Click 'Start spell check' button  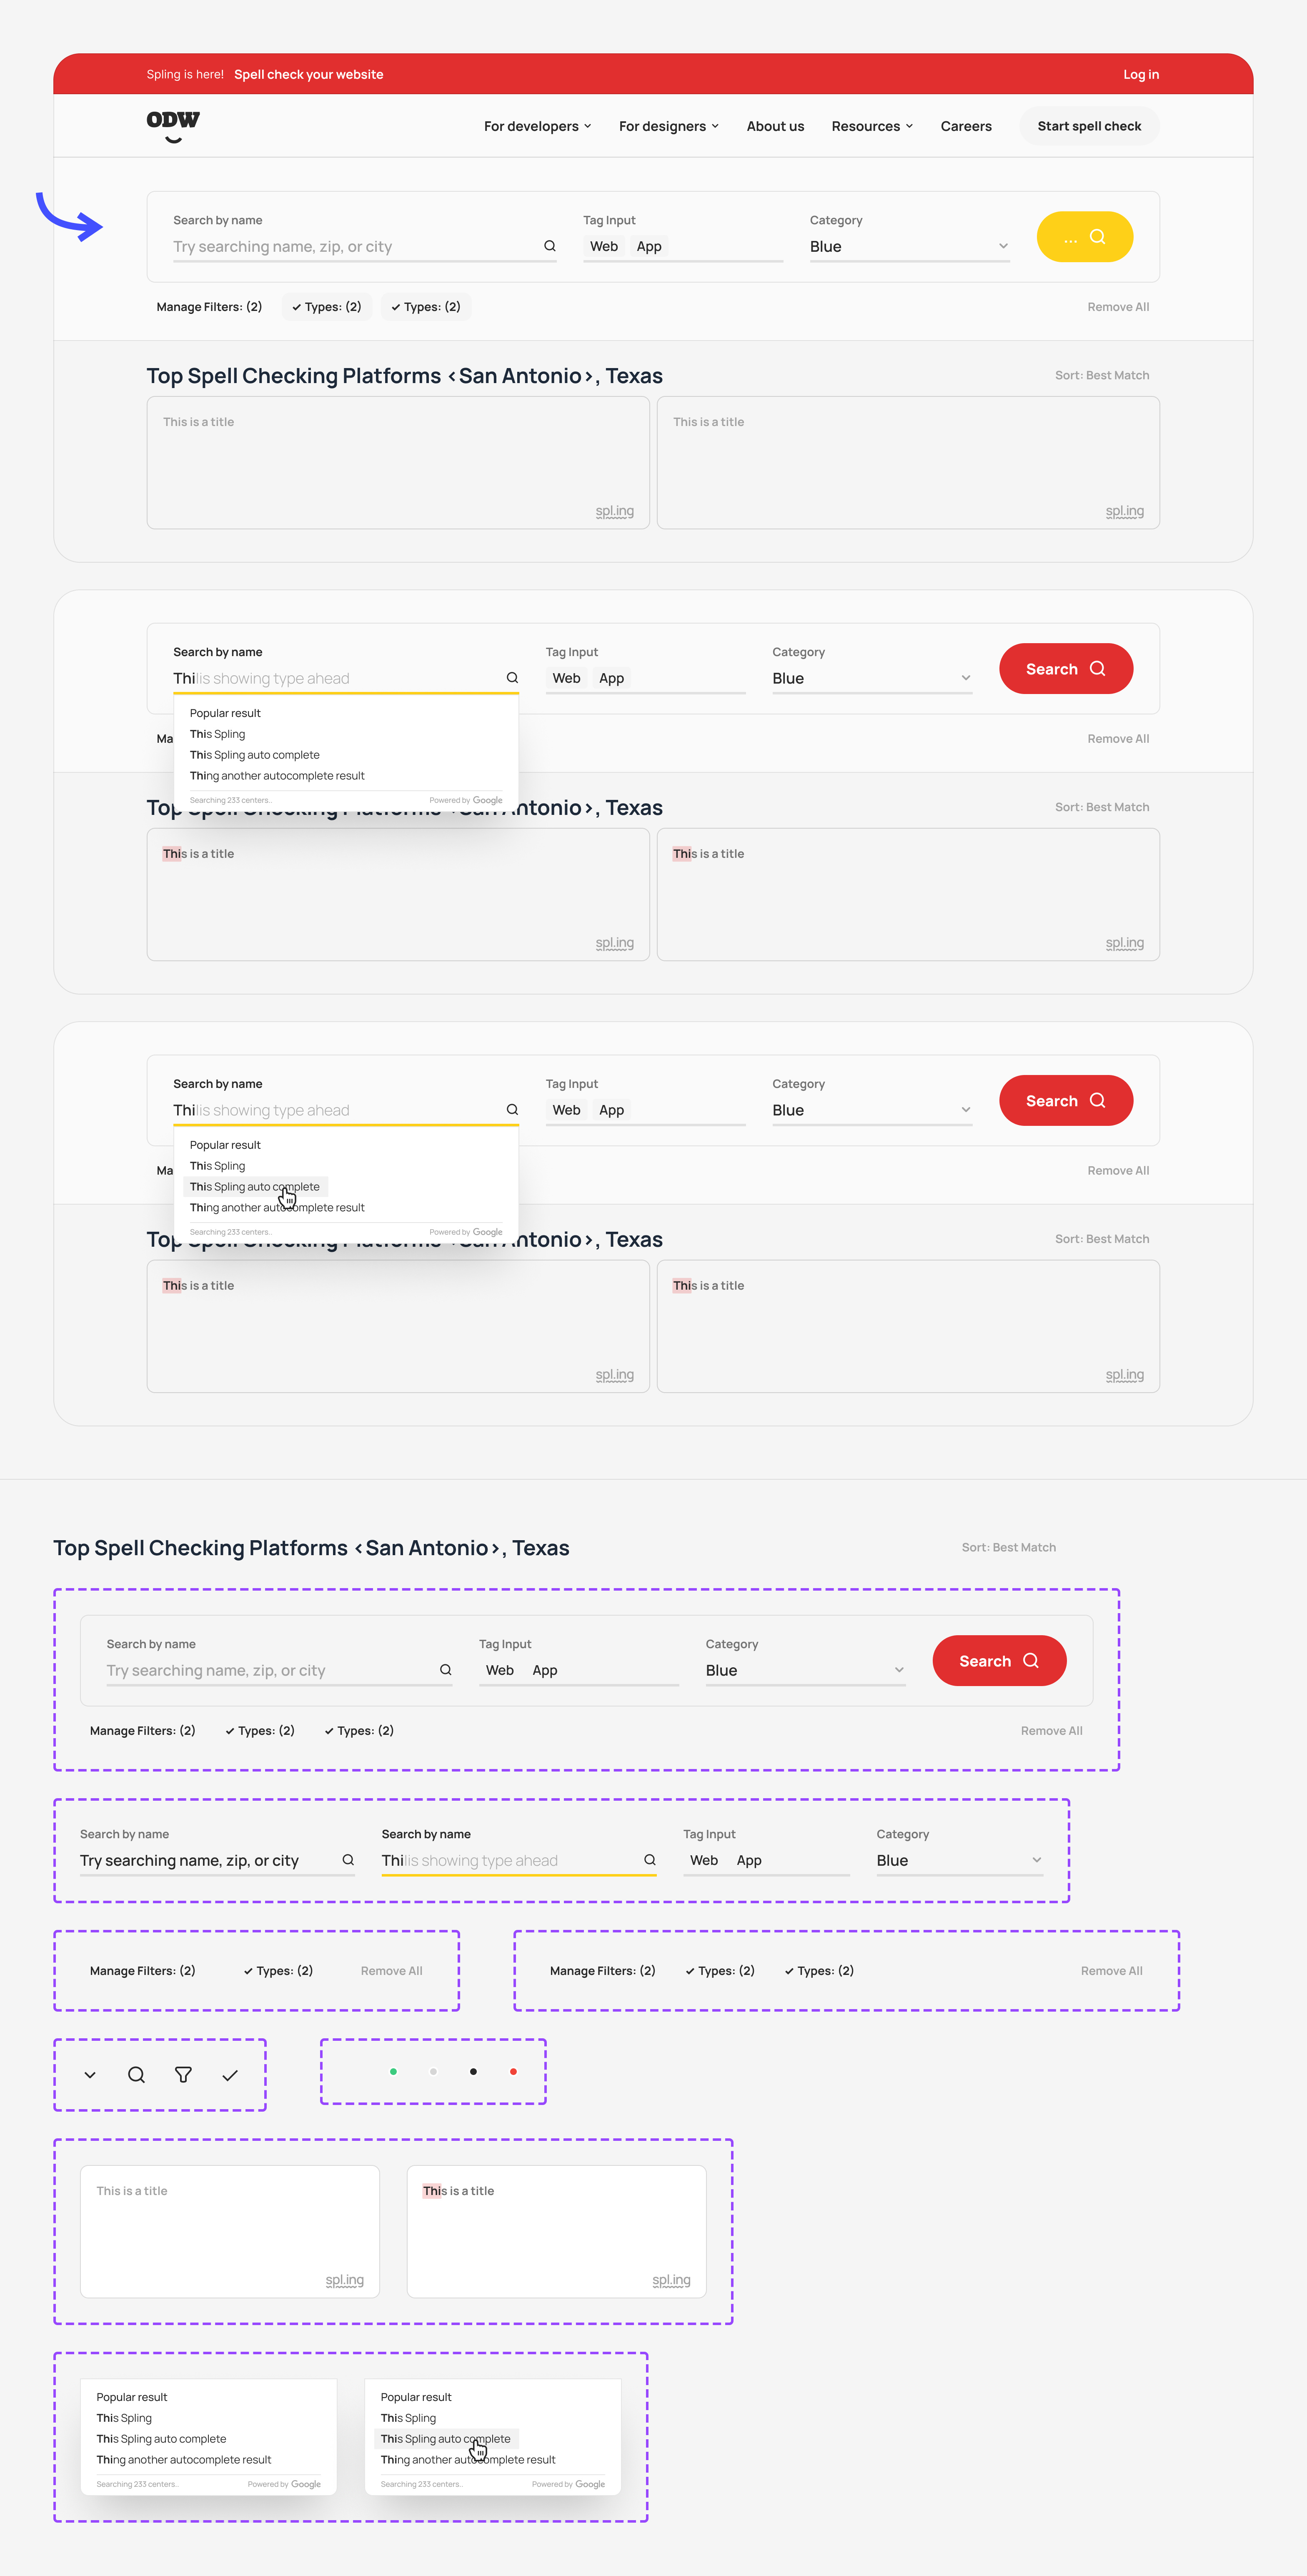1089,126
